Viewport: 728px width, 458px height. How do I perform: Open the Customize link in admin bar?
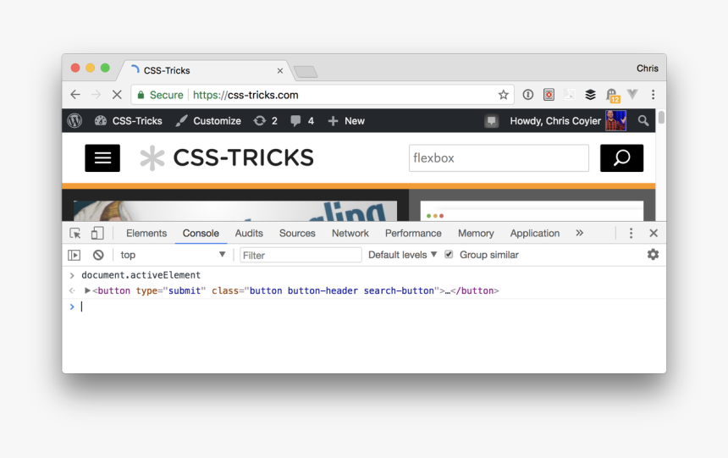[208, 121]
